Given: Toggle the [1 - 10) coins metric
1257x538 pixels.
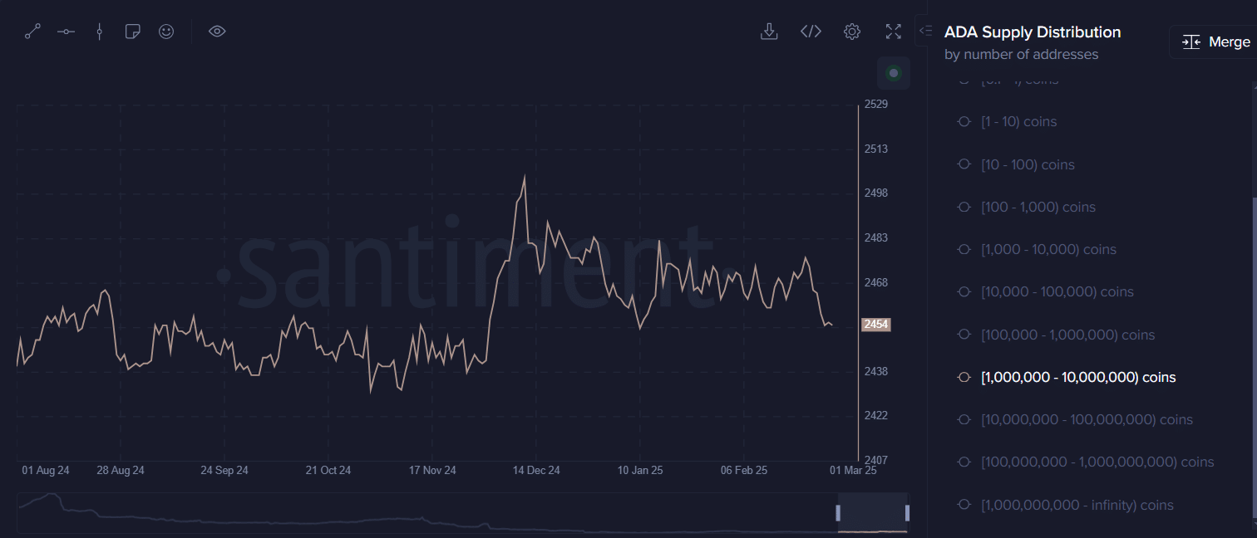Looking at the screenshot, I should (x=1007, y=122).
